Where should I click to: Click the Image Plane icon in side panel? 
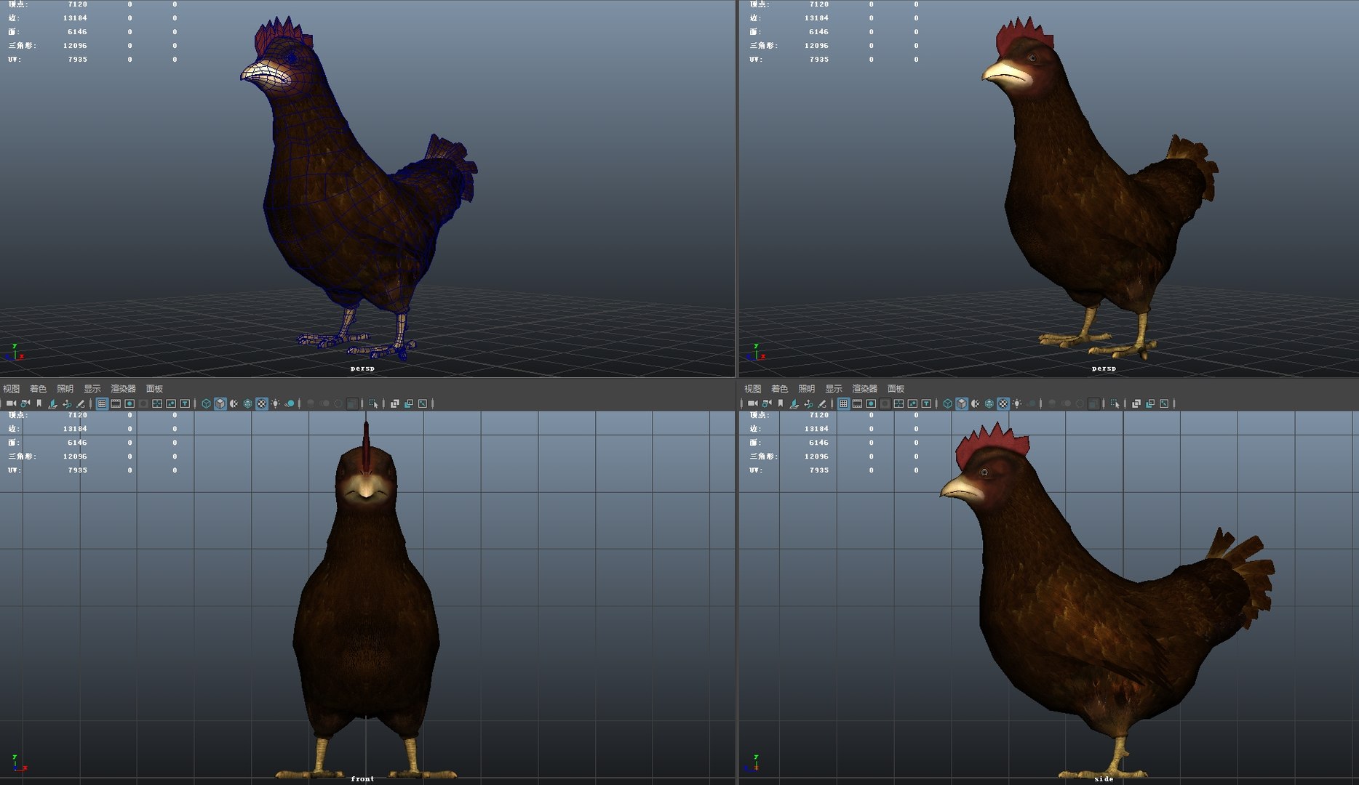[x=794, y=403]
